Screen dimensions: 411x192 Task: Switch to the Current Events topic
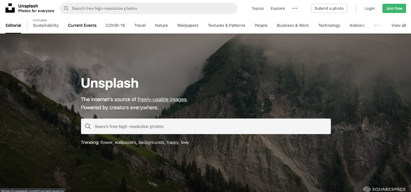pos(82,25)
